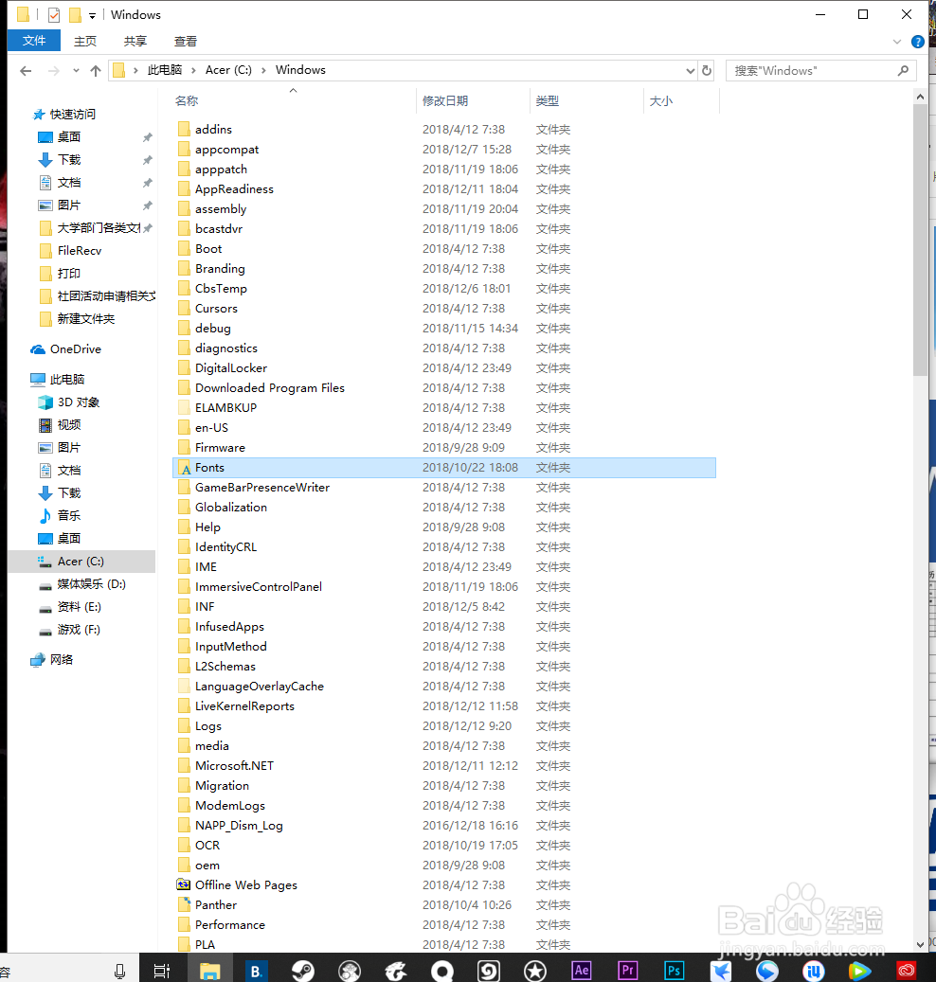The width and height of the screenshot is (936, 982).
Task: Click the Panther folder icon
Action: point(184,905)
